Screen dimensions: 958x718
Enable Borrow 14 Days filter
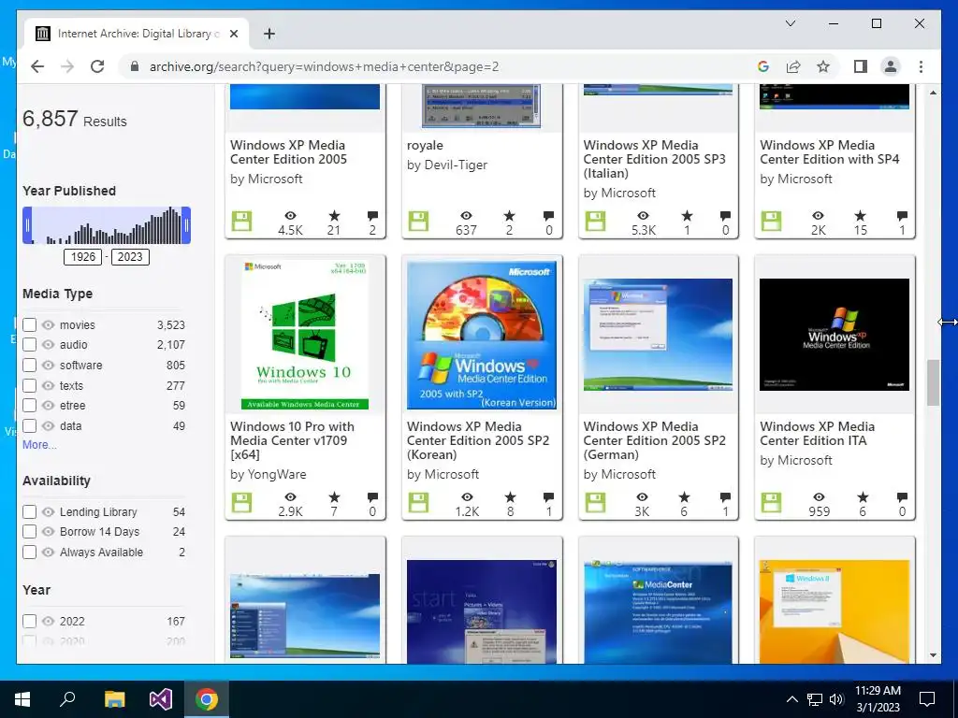pos(29,531)
